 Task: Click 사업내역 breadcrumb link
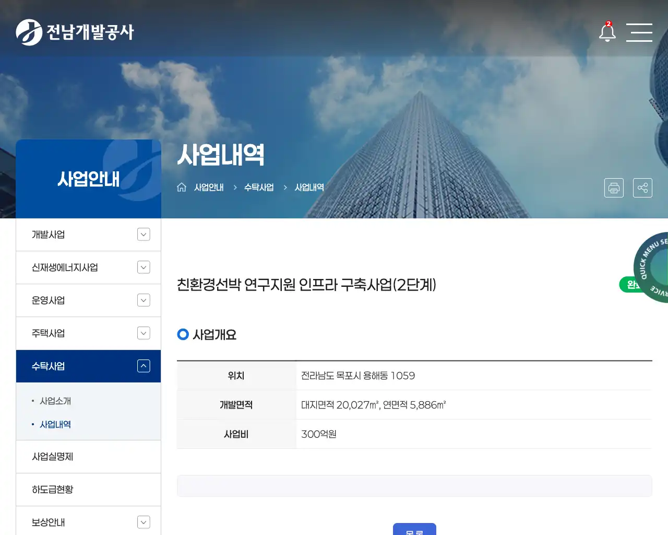click(309, 187)
